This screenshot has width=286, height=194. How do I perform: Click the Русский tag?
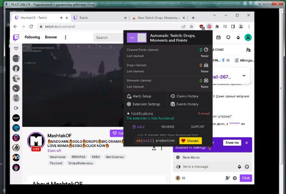pos(56,163)
